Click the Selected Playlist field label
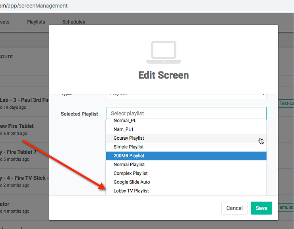 coord(79,114)
